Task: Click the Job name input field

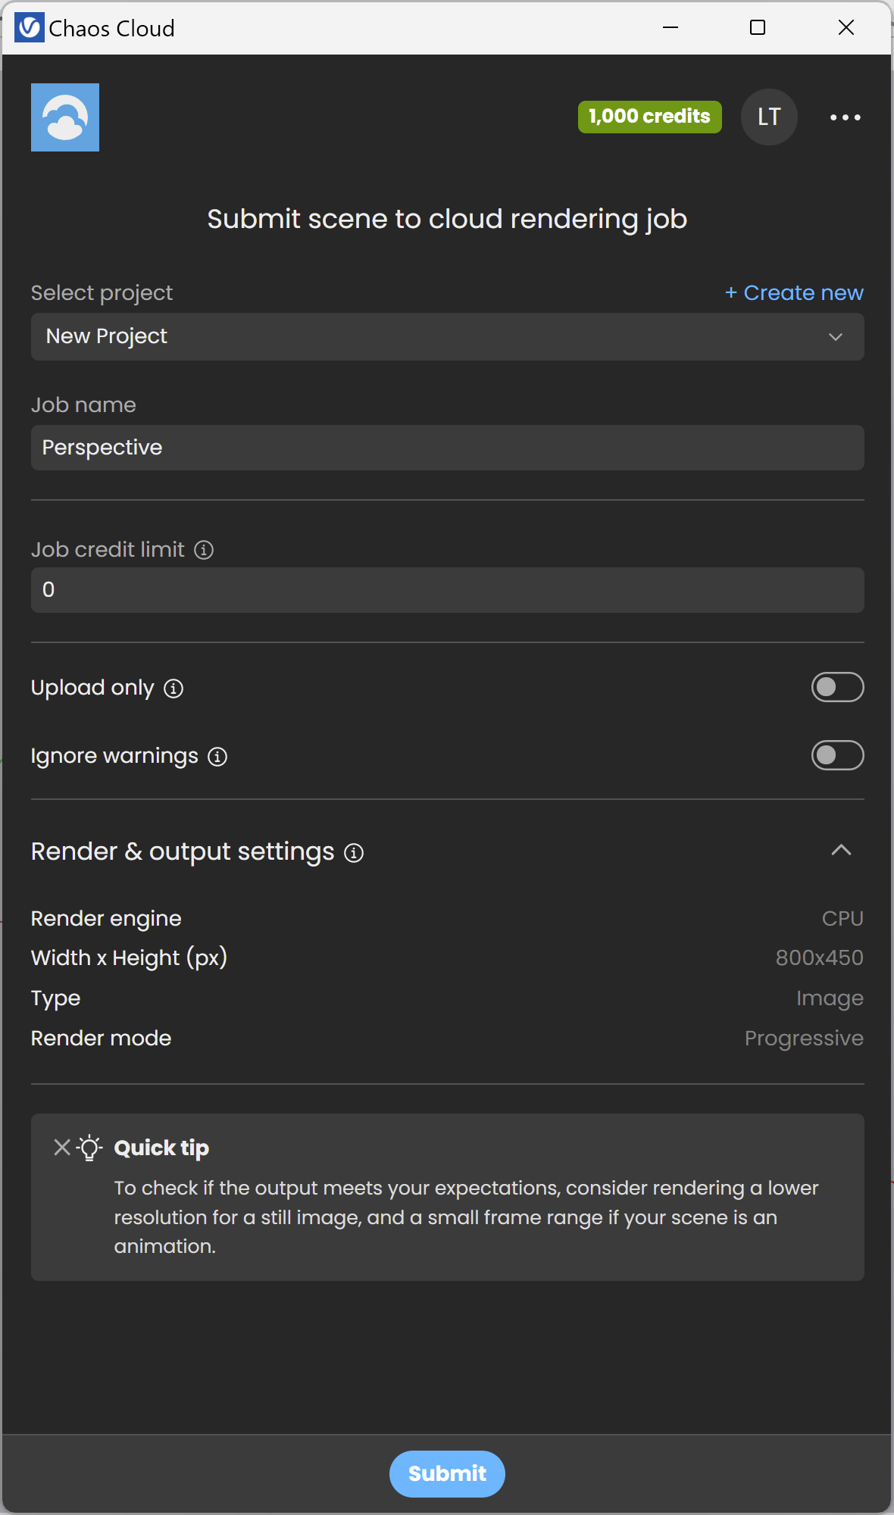Action: 448,448
